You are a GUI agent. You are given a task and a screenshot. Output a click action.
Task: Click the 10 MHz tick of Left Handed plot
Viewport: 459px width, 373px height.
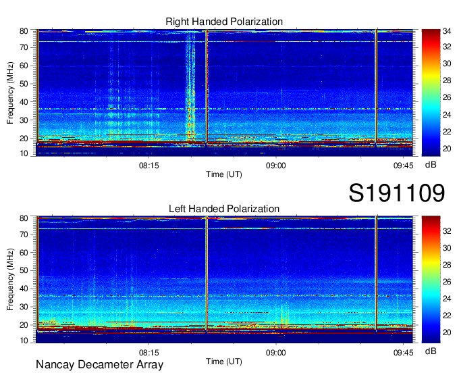(x=24, y=341)
